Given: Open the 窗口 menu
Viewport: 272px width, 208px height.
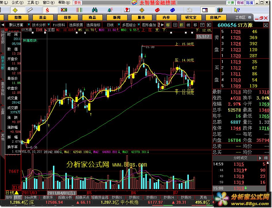Looking at the screenshot, I should click(49, 3).
